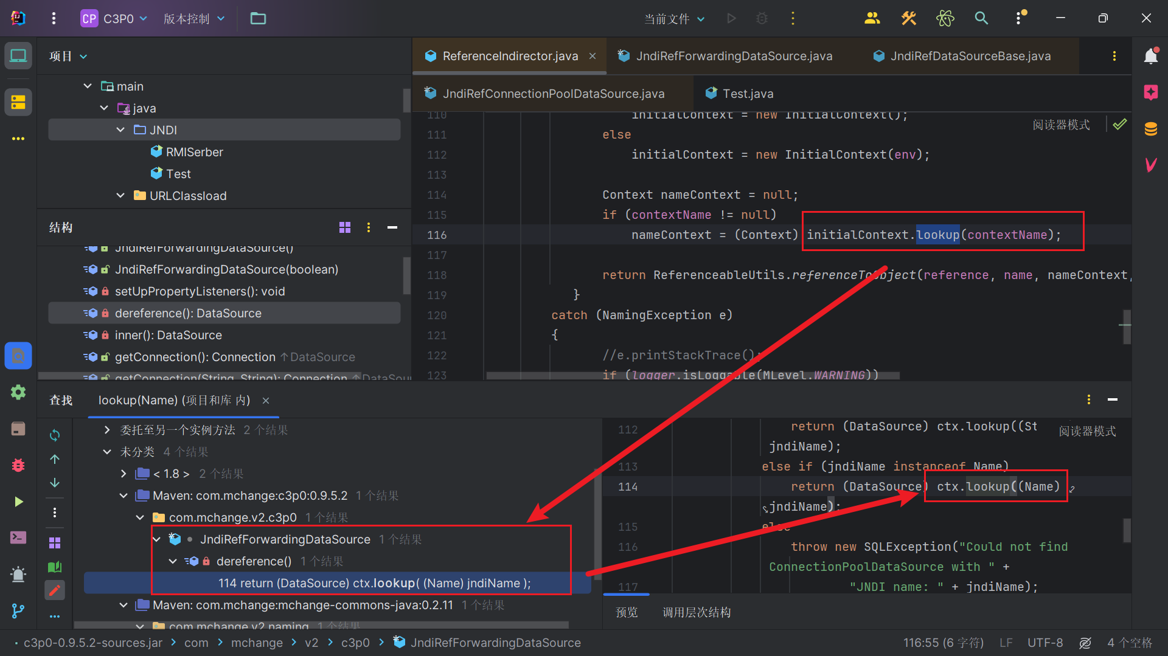Open the 调用层次结构 tab
This screenshot has width=1168, height=656.
[697, 612]
